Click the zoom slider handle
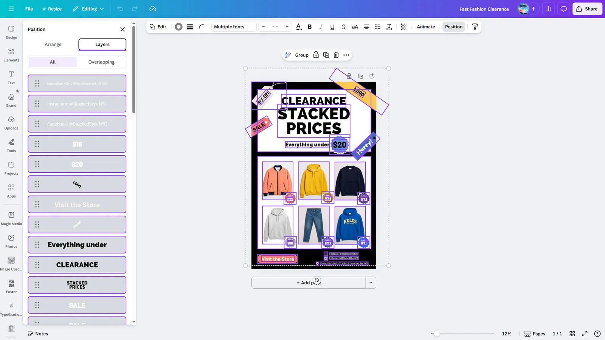Image resolution: width=605 pixels, height=340 pixels. click(x=437, y=334)
